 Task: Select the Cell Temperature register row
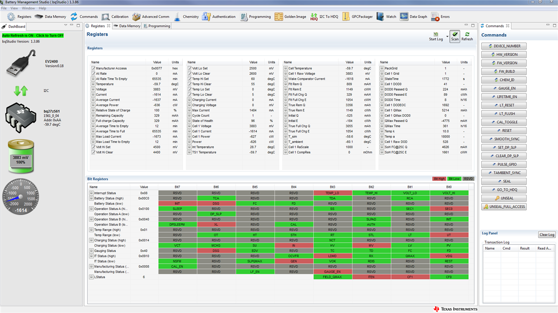[x=328, y=68]
